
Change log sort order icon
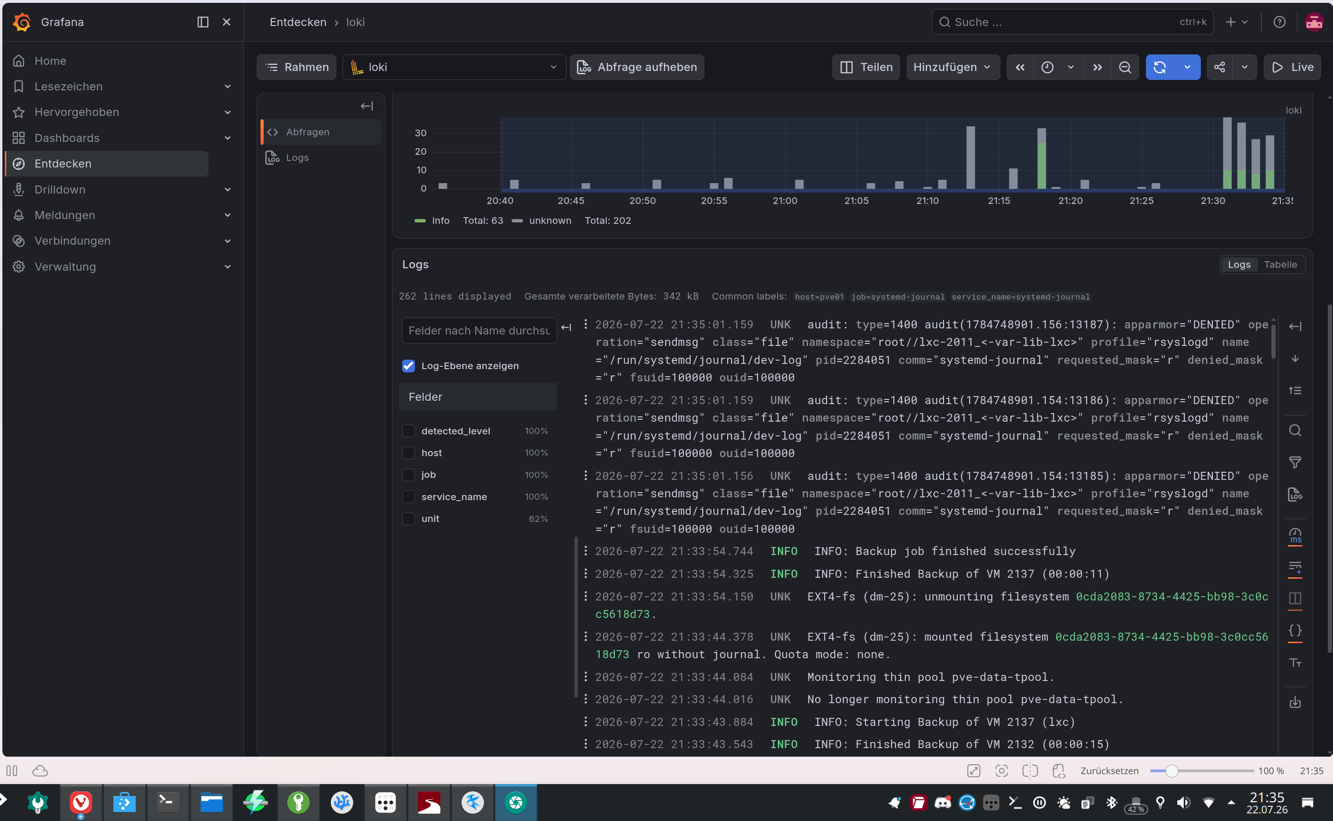tap(1295, 390)
